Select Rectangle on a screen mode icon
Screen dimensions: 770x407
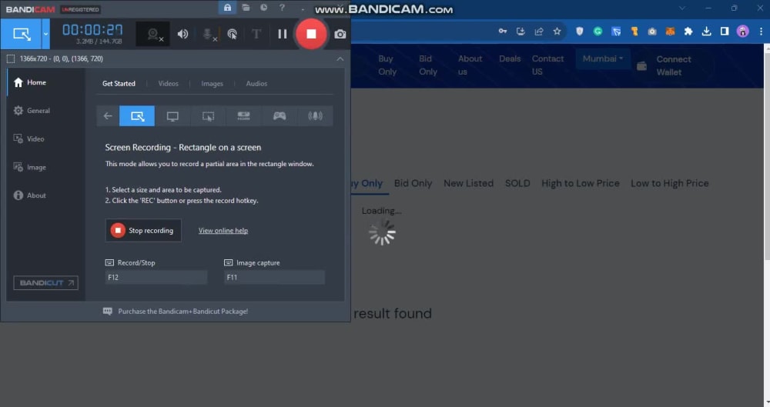point(137,116)
